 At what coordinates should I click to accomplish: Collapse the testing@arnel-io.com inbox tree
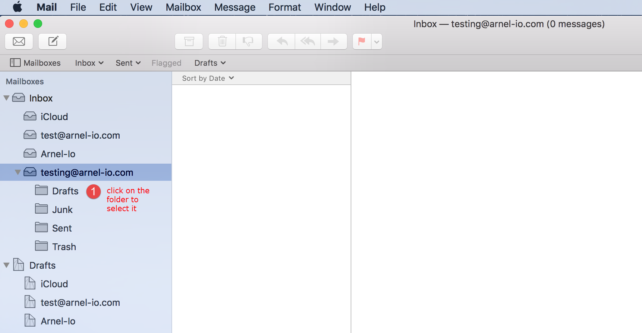click(x=17, y=173)
